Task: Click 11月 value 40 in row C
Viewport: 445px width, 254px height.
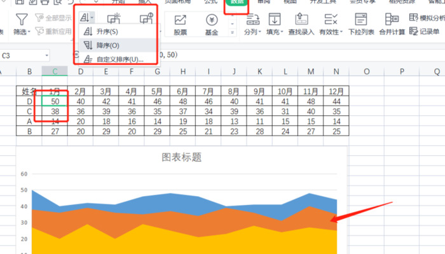Action: pyautogui.click(x=311, y=111)
